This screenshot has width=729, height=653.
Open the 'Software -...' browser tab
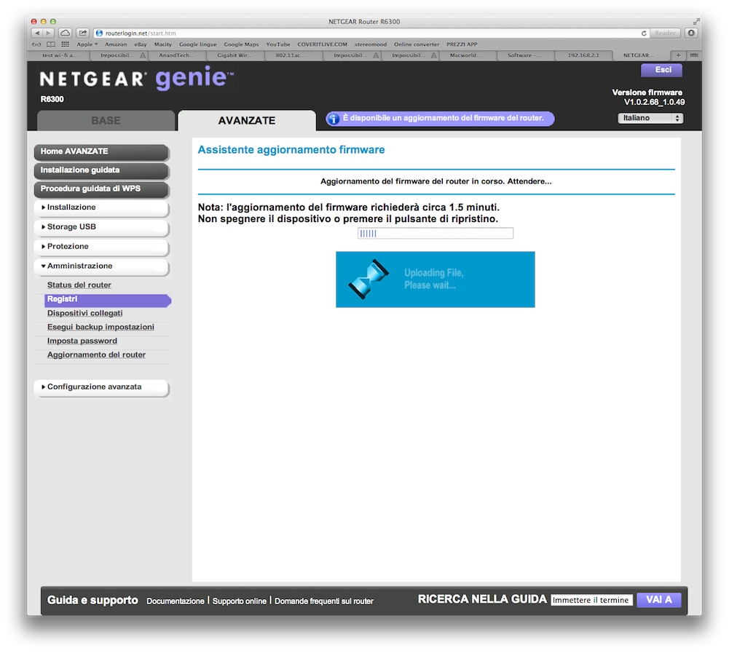525,55
